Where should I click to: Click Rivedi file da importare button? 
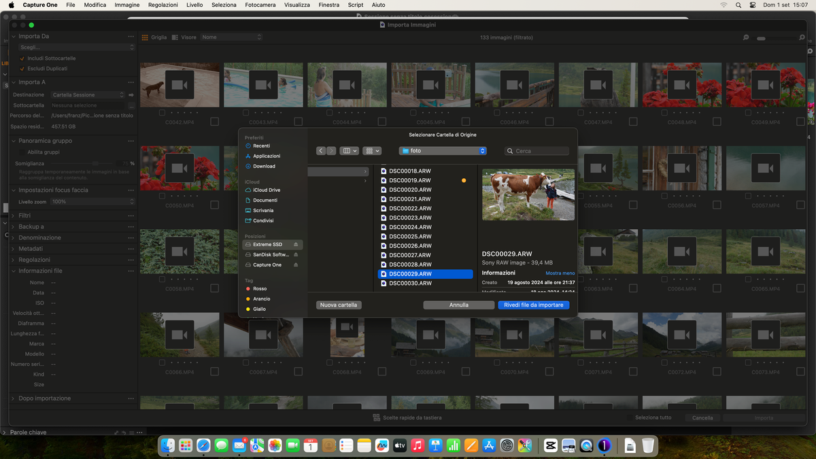pos(533,305)
